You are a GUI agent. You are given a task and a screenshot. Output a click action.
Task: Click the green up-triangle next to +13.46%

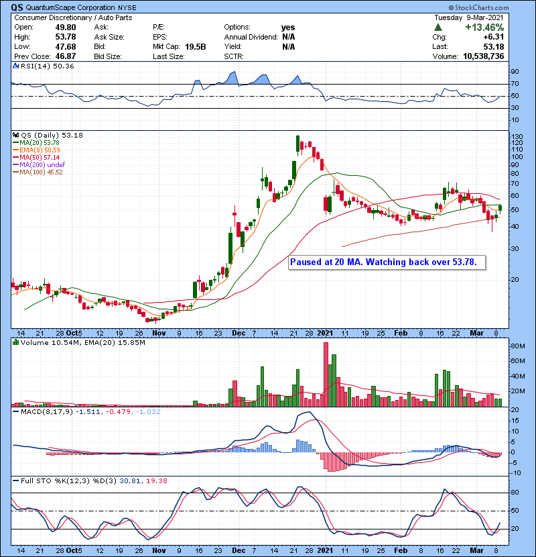[x=438, y=28]
